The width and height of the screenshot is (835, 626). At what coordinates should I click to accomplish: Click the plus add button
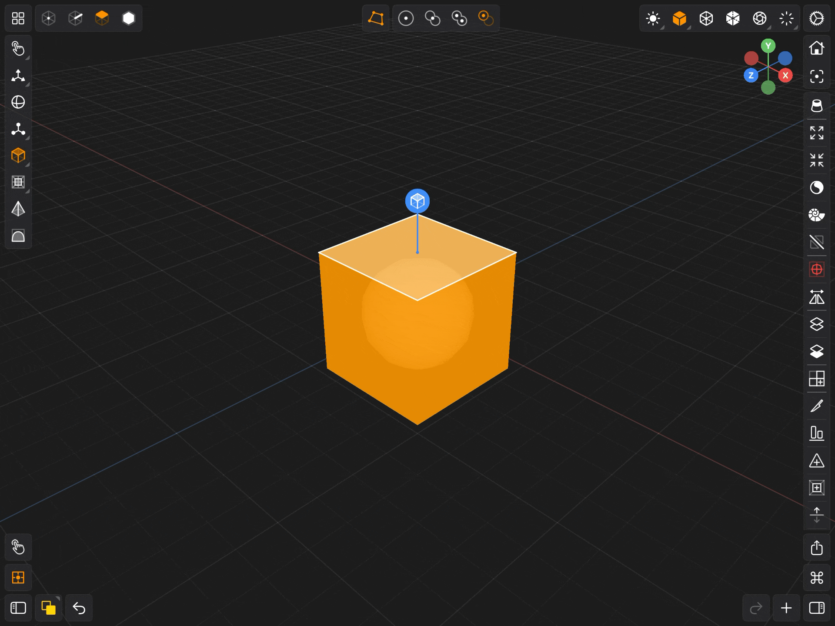pos(786,608)
